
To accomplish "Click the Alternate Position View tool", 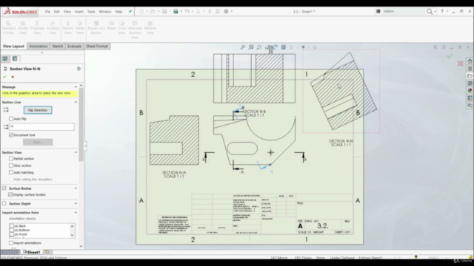I will click(135, 30).
